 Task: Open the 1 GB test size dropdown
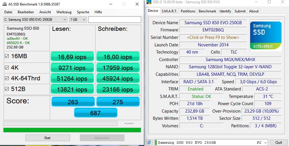[78, 20]
